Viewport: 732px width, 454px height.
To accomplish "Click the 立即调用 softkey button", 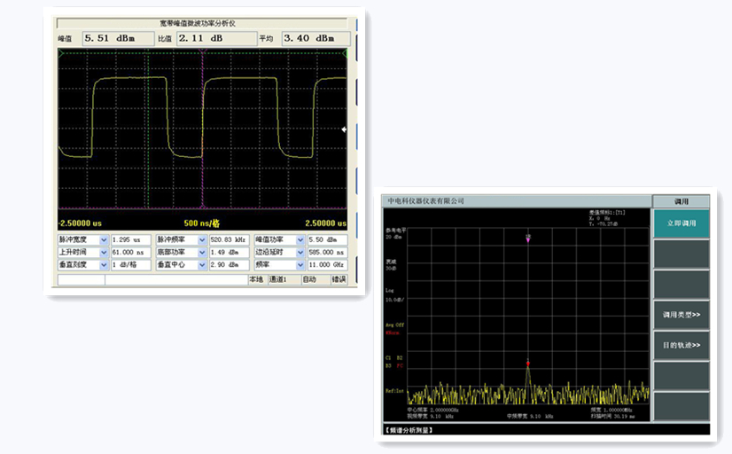I will 681,223.
